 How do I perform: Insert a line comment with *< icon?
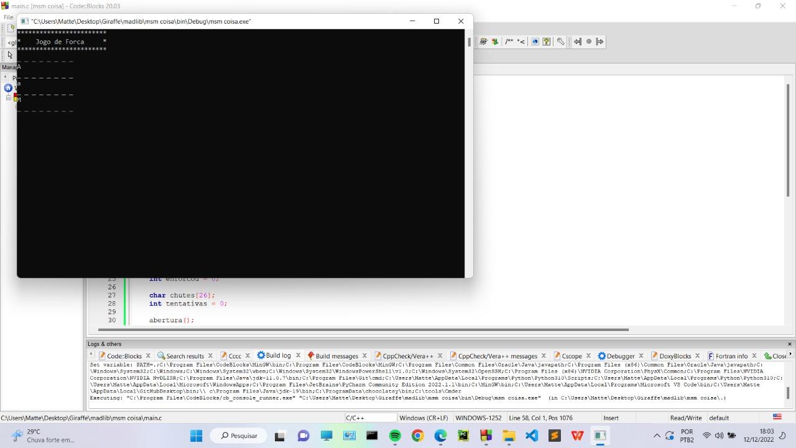click(x=521, y=42)
